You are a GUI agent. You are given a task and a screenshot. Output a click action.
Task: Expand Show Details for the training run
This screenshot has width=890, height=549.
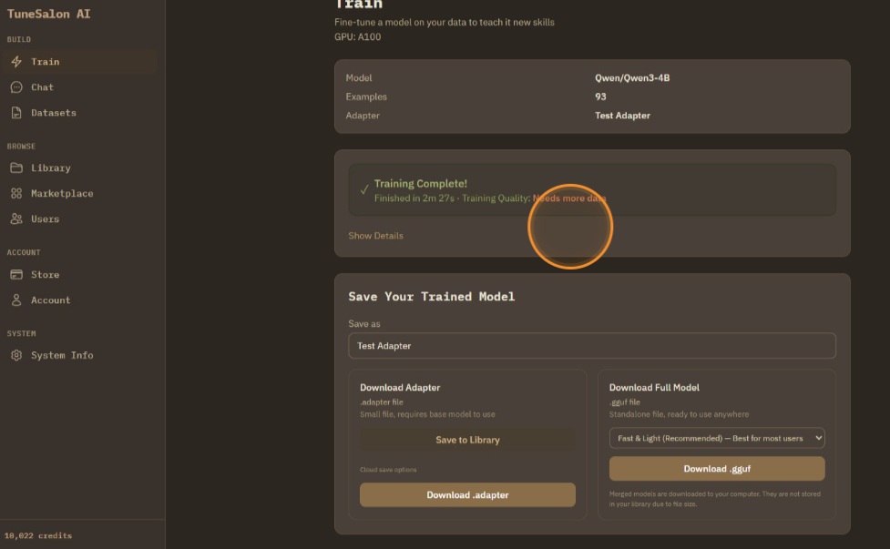tap(375, 236)
